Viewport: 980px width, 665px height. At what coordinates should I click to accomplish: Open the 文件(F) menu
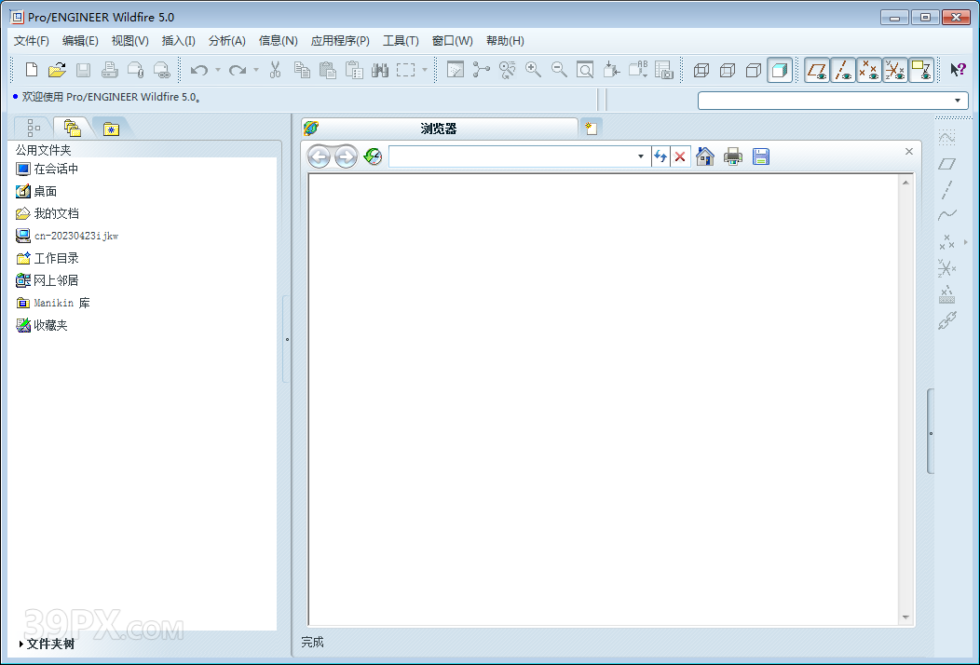click(x=32, y=41)
